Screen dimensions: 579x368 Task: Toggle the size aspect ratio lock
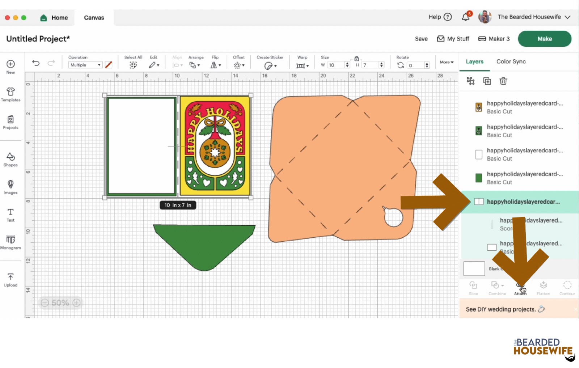coord(356,58)
